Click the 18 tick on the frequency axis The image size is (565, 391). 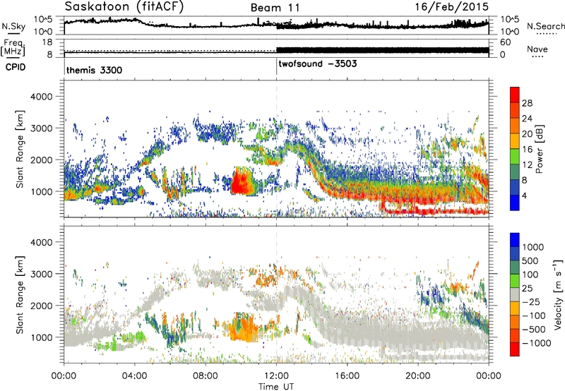47,42
